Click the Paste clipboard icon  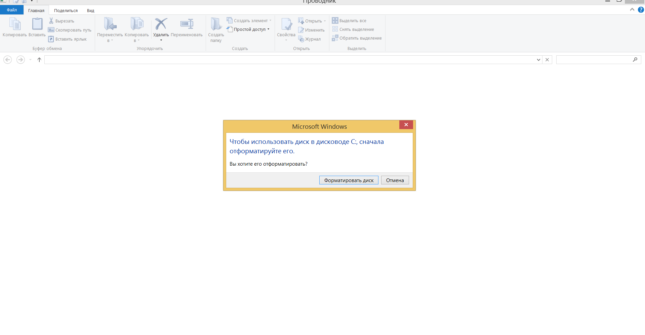(37, 24)
